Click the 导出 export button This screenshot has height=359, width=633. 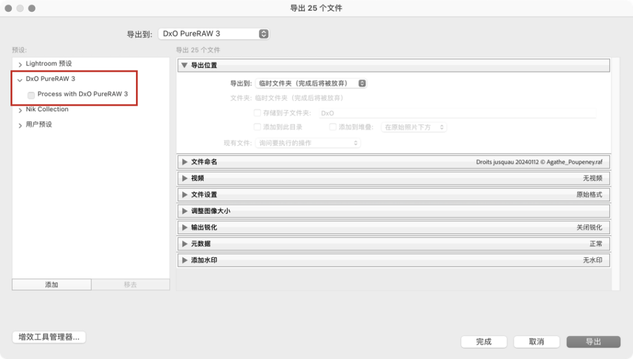[x=593, y=342]
